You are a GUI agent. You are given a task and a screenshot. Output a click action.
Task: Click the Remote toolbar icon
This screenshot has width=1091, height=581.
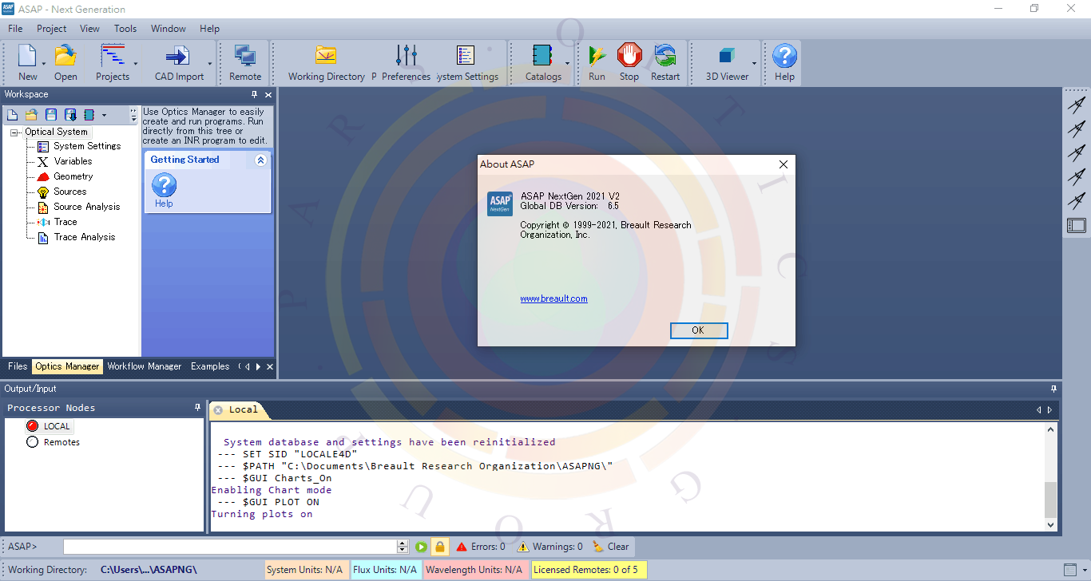coord(245,56)
